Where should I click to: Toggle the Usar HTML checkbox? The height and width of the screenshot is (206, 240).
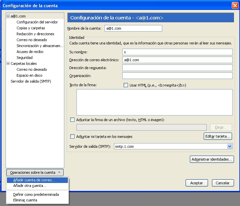126,85
